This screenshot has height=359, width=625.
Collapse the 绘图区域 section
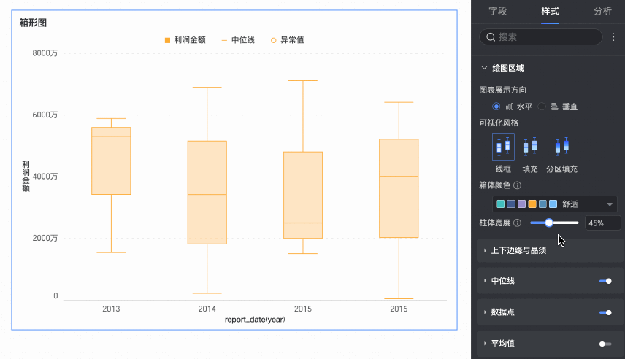coord(484,68)
